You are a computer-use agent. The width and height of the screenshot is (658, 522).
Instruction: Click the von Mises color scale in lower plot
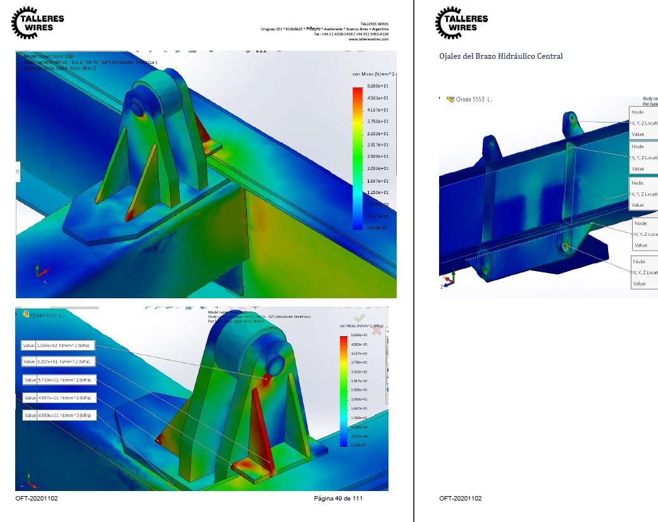pyautogui.click(x=344, y=391)
